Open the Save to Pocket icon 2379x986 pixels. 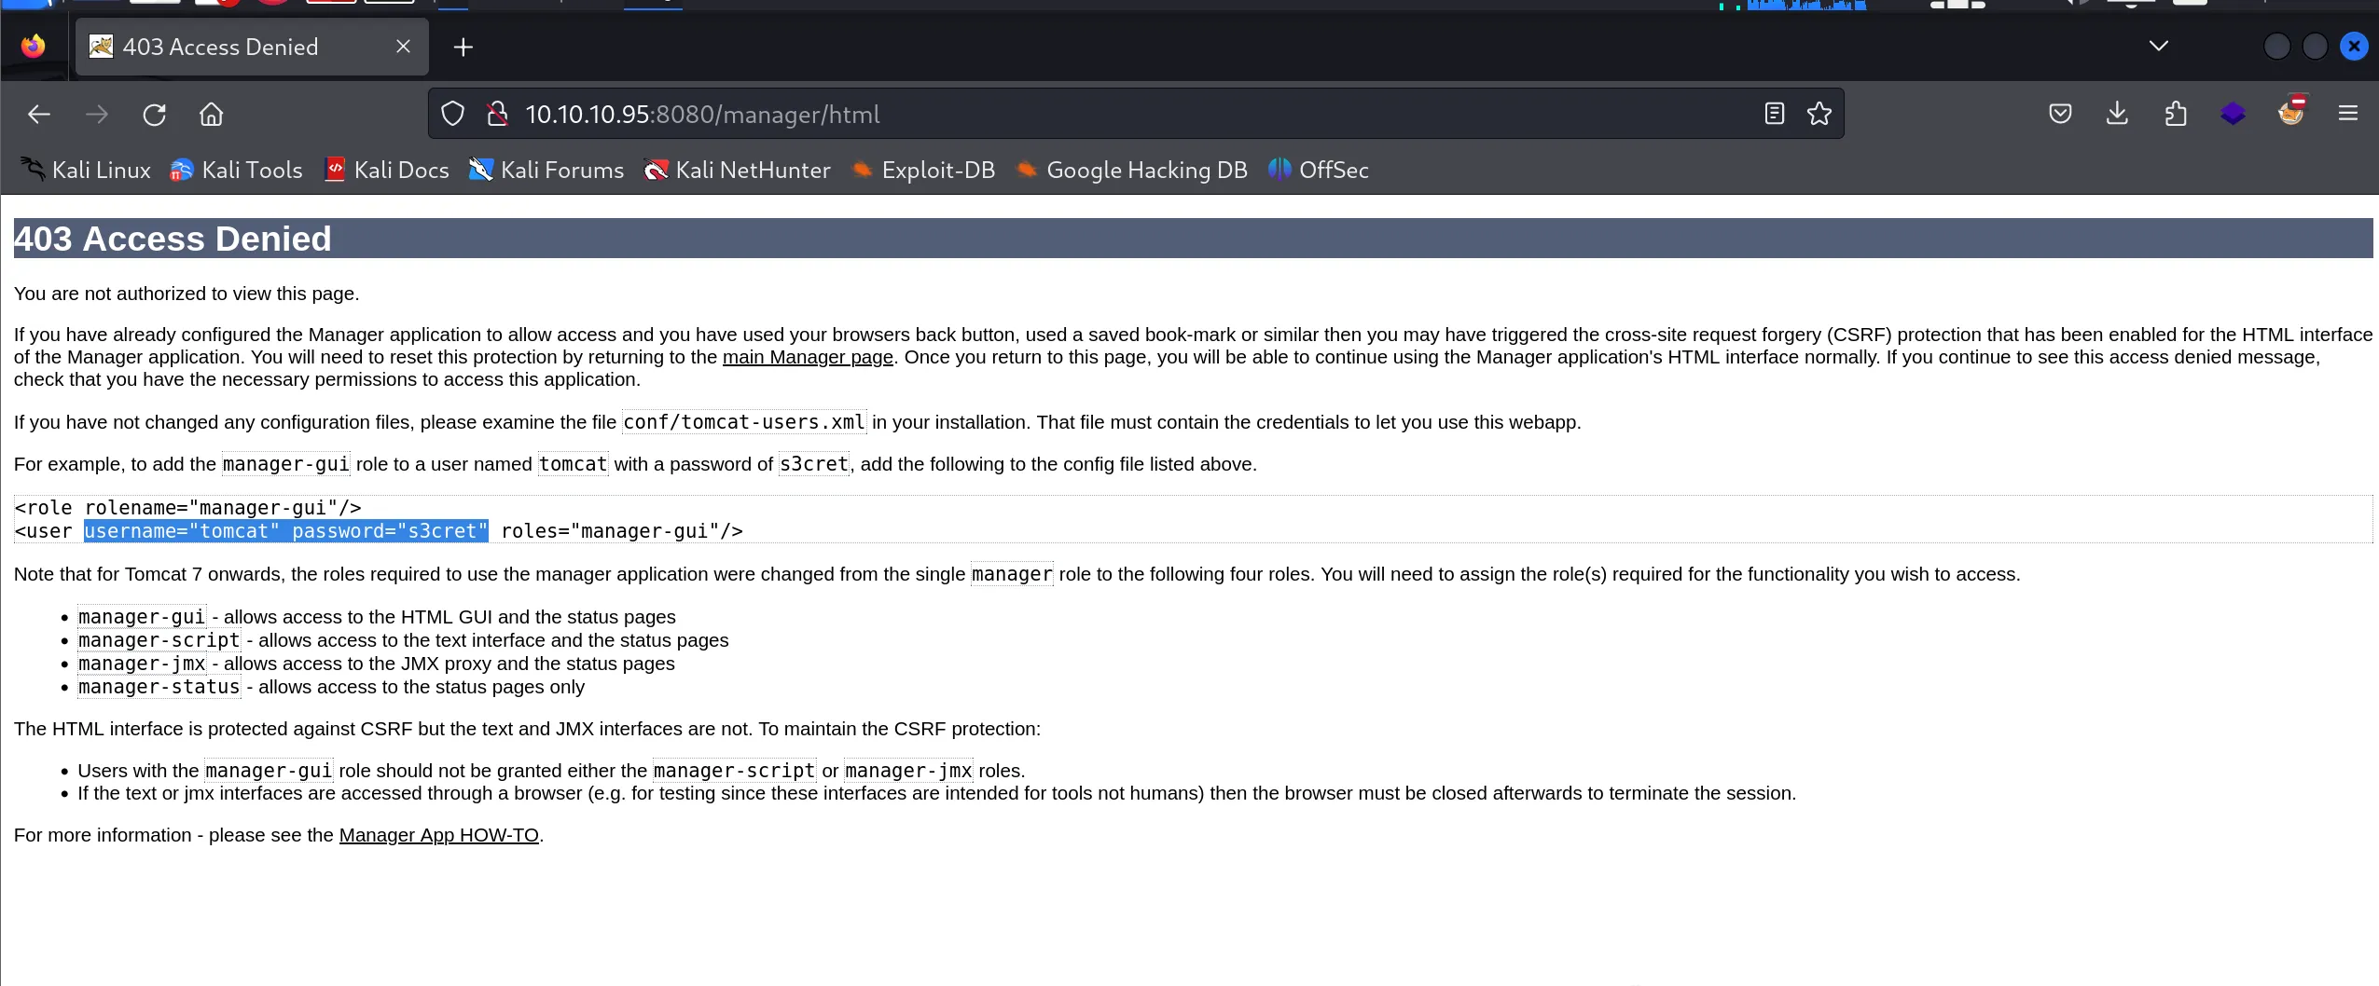(2060, 114)
